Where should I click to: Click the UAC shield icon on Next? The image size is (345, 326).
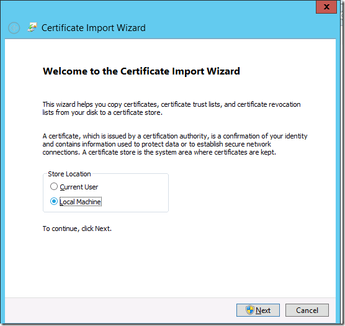(250, 310)
